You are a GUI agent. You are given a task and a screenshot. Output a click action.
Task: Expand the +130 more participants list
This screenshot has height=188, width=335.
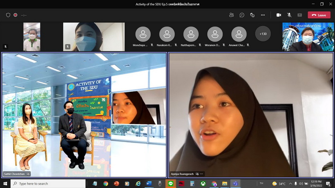(x=263, y=34)
